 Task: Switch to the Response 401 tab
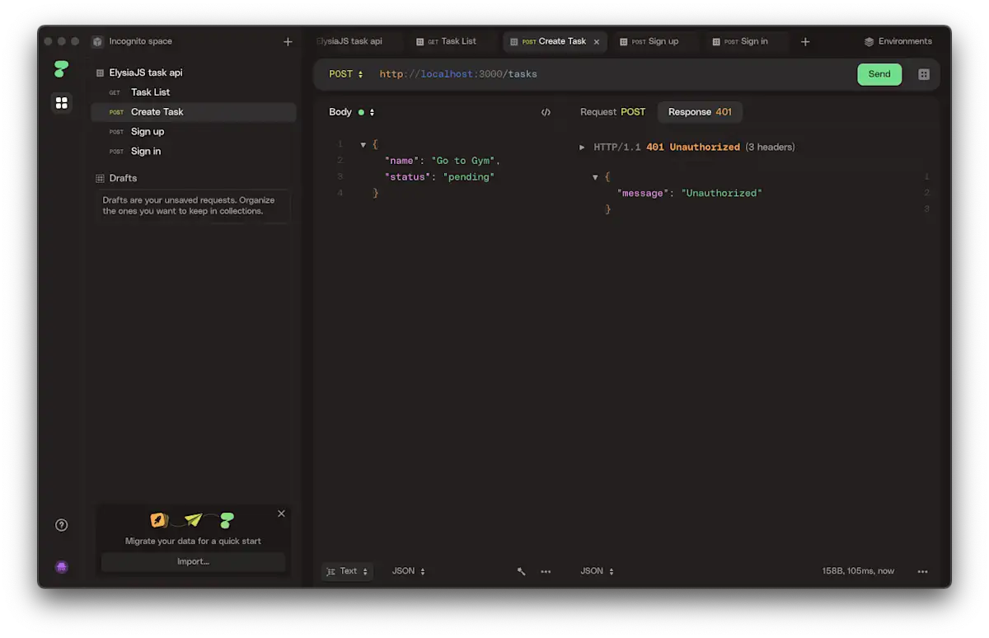[700, 112]
